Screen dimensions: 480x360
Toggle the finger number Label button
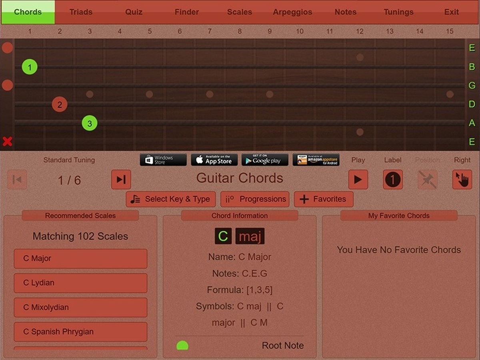393,180
